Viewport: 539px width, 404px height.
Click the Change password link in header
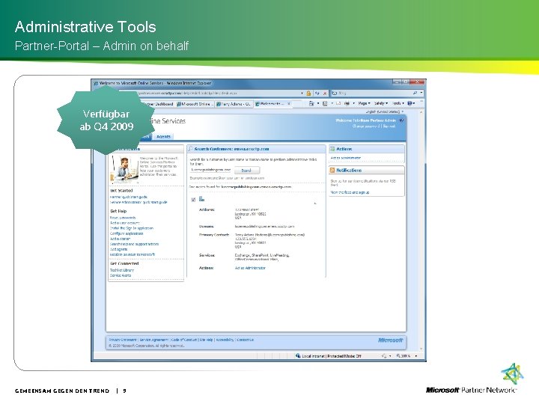point(366,126)
